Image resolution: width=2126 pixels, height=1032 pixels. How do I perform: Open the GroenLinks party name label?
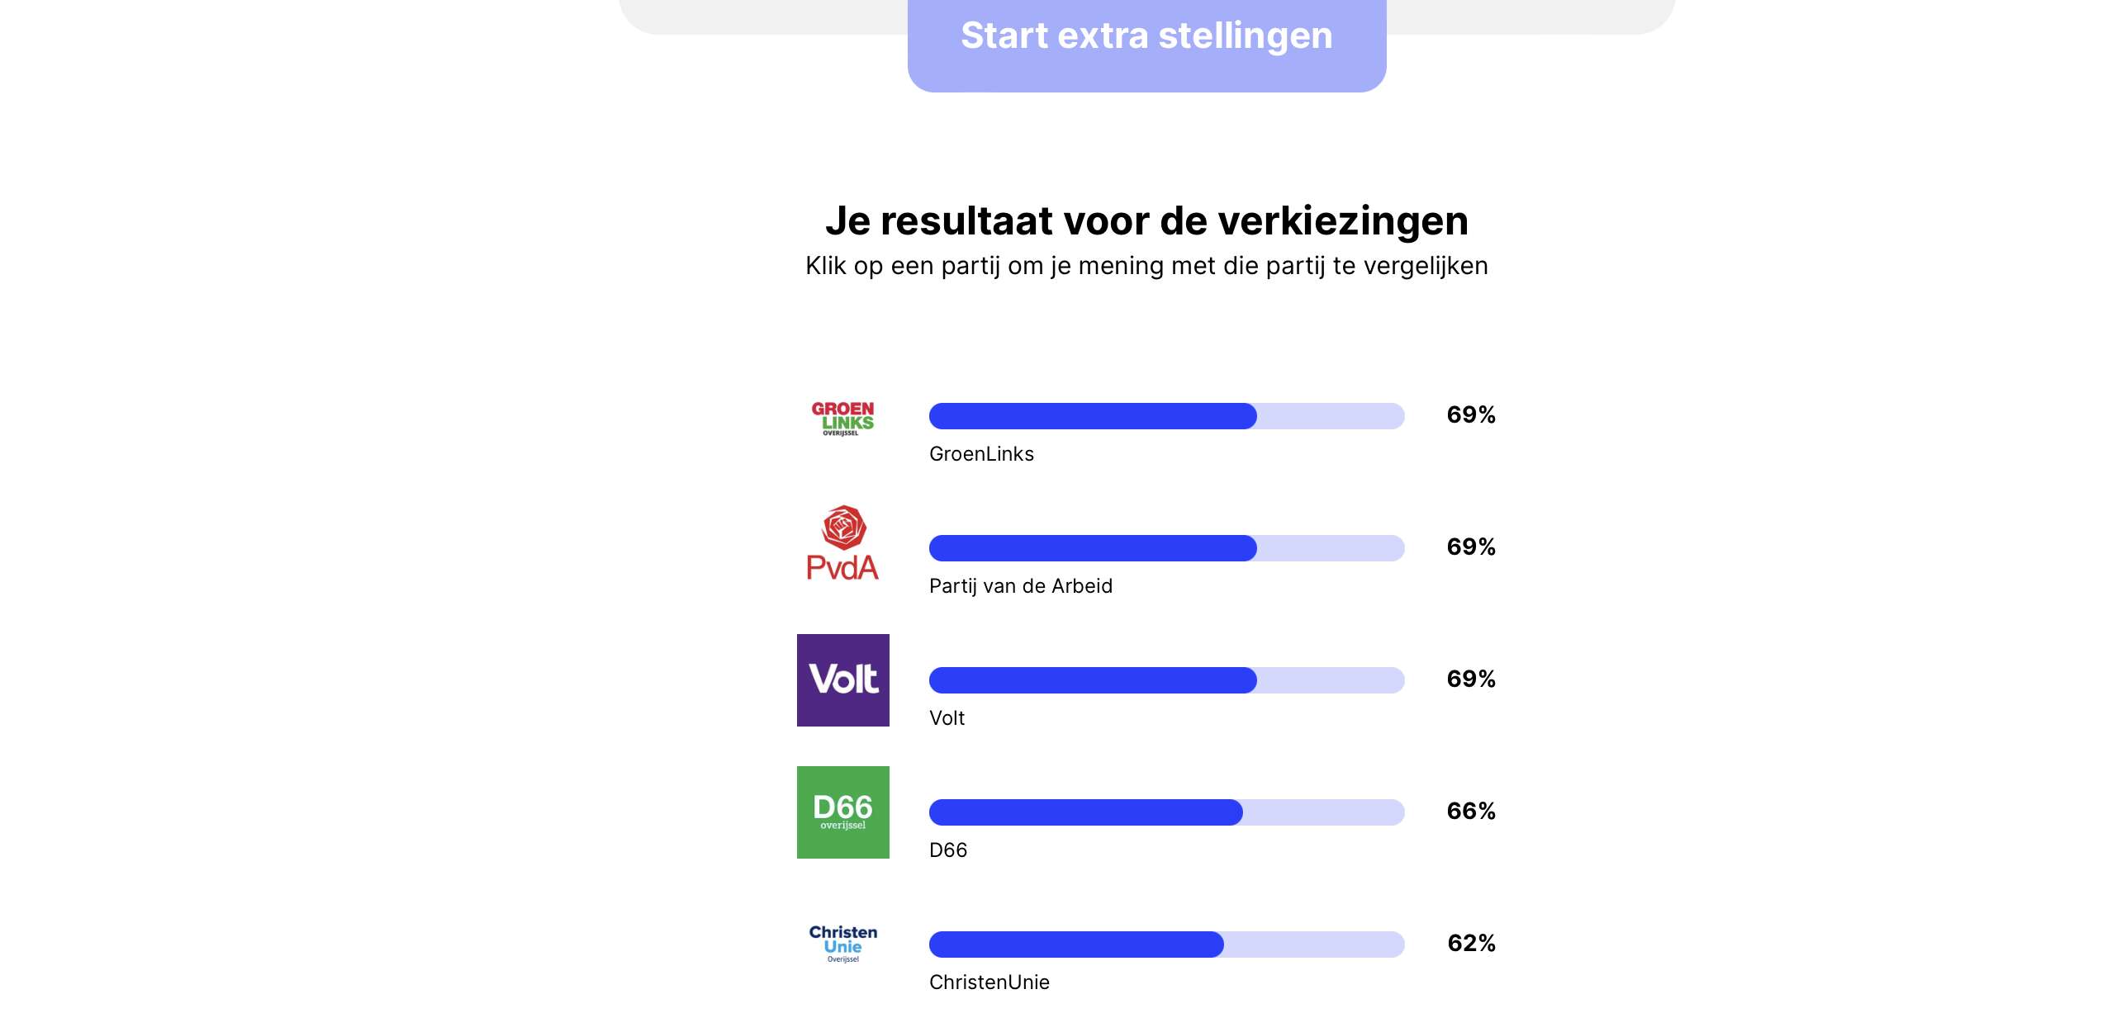(981, 454)
